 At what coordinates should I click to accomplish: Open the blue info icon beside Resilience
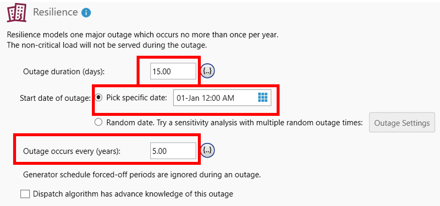(x=86, y=13)
